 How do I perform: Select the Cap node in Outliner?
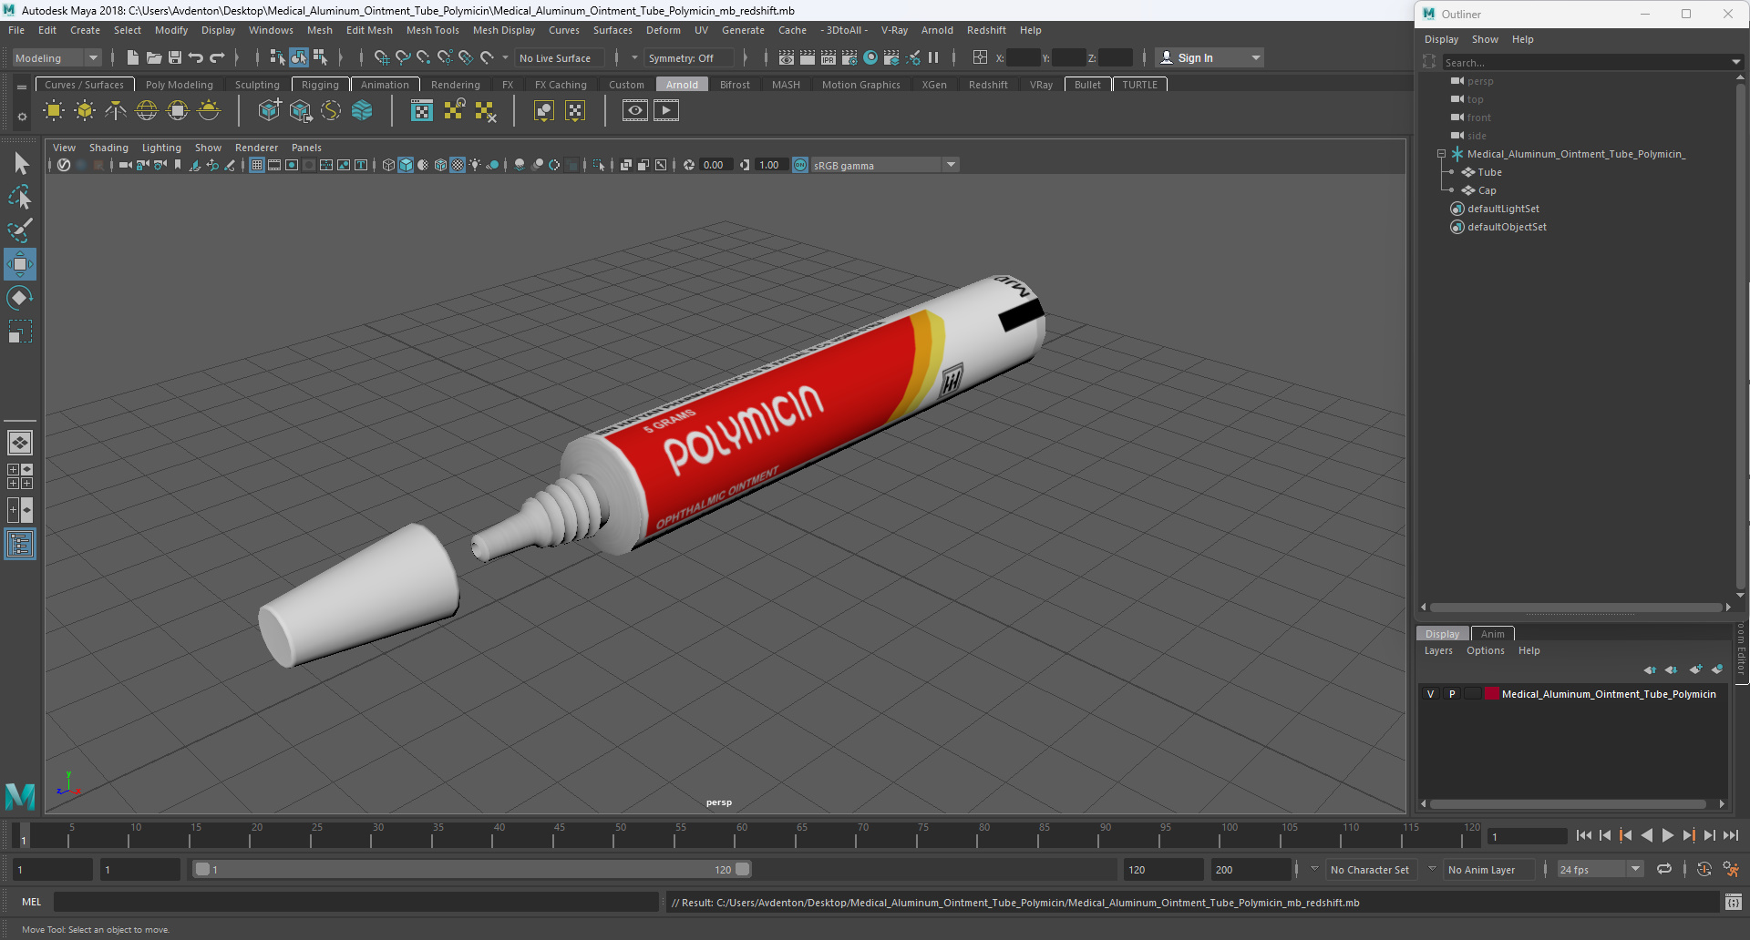coord(1487,190)
